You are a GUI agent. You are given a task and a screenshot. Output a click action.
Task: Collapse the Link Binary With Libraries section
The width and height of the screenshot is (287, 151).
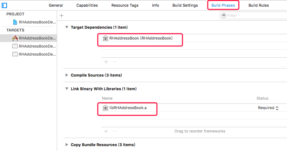point(67,89)
